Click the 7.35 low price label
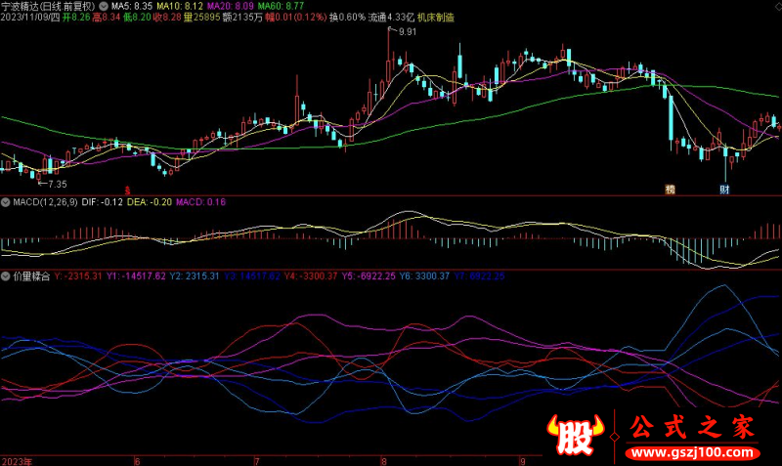The width and height of the screenshot is (782, 466). [x=57, y=184]
